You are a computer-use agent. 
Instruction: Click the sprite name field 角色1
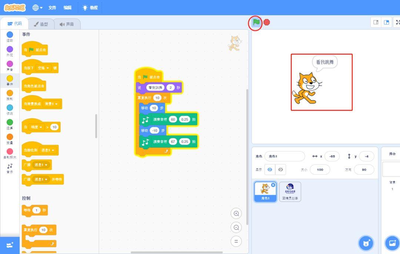point(285,156)
